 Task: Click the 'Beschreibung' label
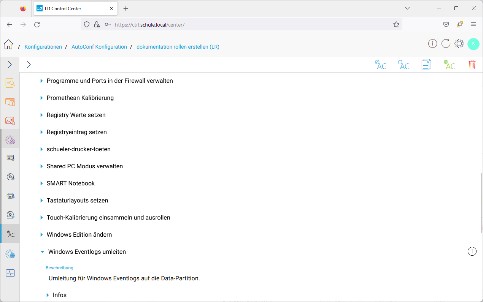[x=59, y=268]
